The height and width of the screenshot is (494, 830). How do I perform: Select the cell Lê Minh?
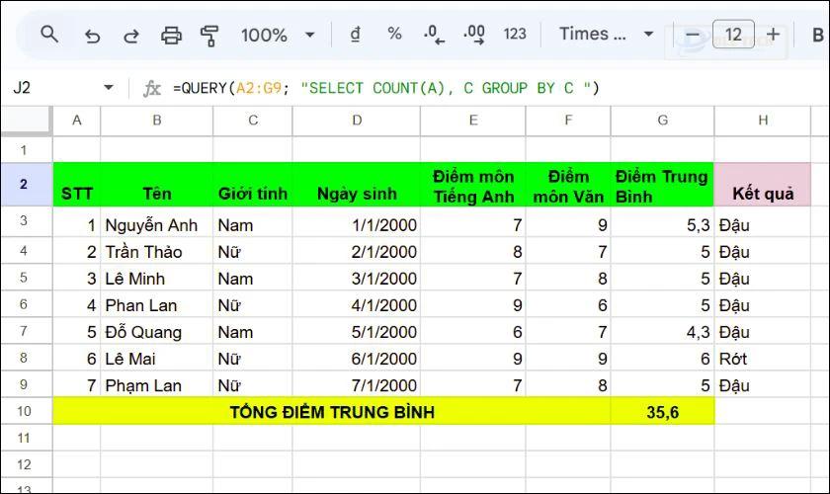(x=157, y=279)
